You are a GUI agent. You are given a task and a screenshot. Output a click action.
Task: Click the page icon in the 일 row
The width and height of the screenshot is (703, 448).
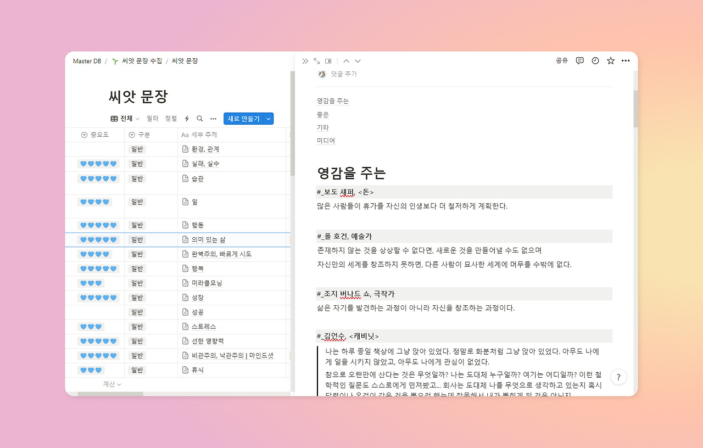(186, 202)
